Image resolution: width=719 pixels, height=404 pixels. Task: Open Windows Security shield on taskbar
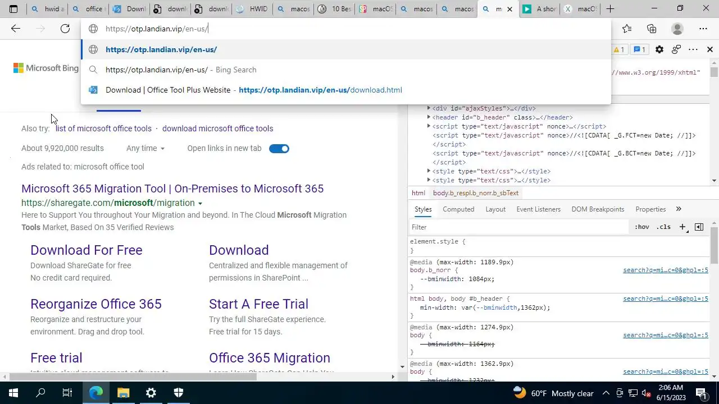[x=179, y=393]
